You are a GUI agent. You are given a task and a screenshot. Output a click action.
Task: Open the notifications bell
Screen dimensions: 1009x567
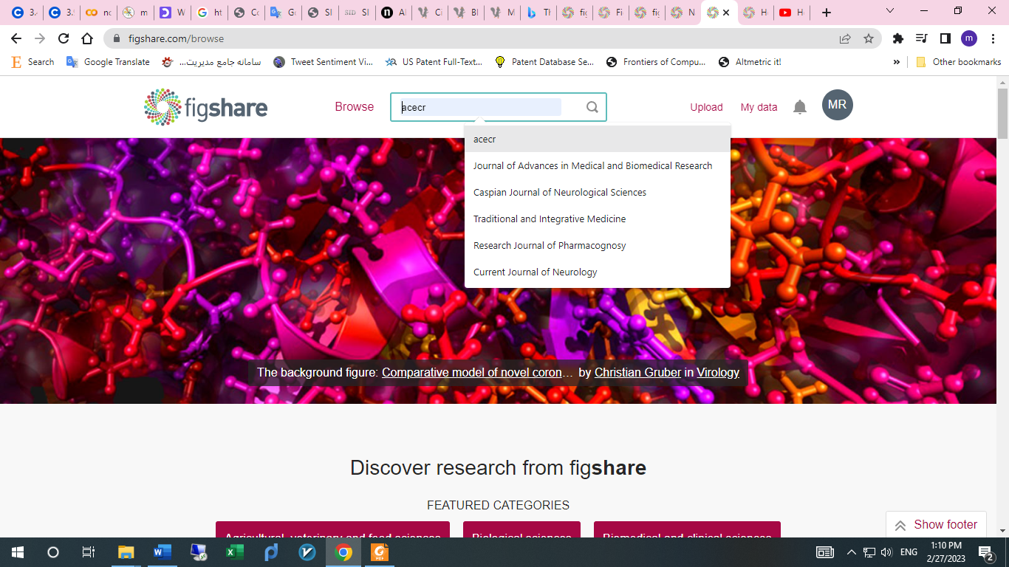pos(800,107)
